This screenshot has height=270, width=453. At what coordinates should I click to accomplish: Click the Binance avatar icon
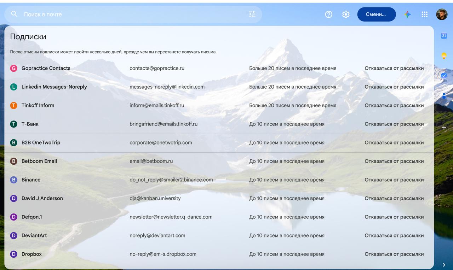pos(14,180)
